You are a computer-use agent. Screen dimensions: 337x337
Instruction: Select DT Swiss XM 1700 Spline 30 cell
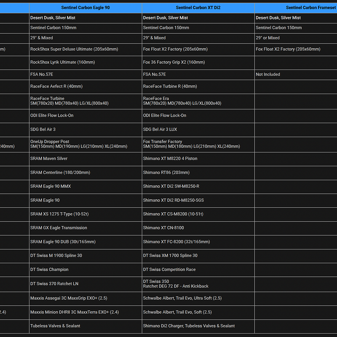point(198,256)
